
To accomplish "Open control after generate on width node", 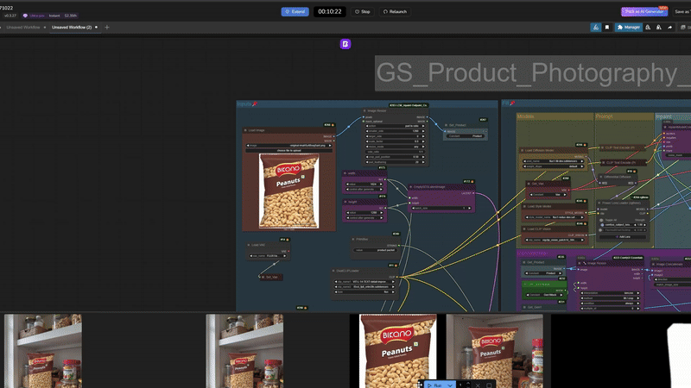I will (365, 190).
